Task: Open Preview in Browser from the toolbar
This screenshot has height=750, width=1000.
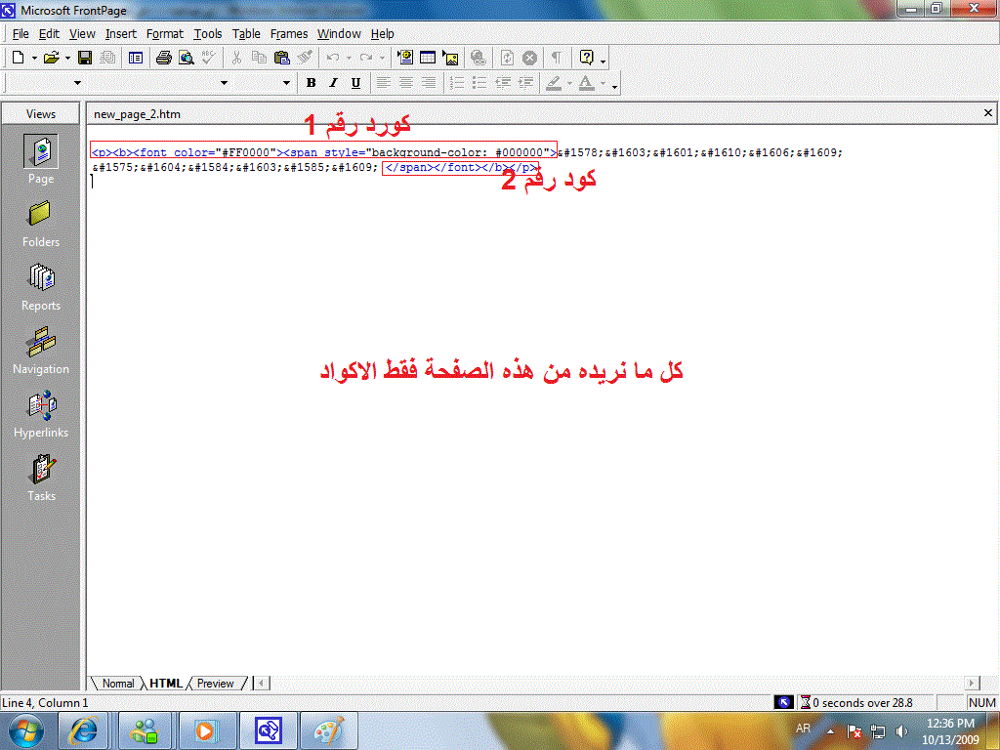Action: click(x=186, y=58)
